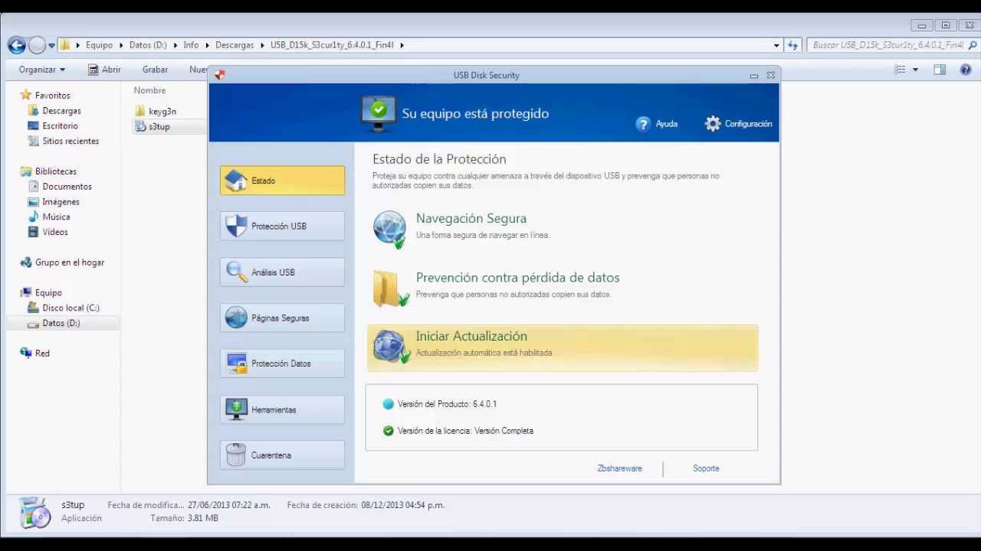Open Cuarentena section
The width and height of the screenshot is (981, 551).
(x=282, y=455)
